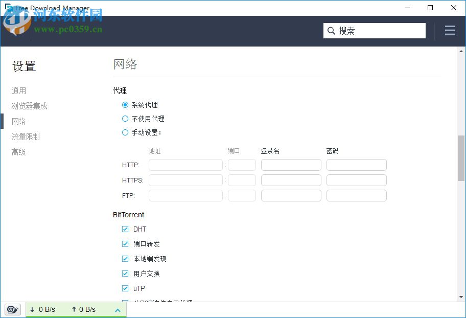Toggle the snail speed-limit icon
The image size is (466, 318).
click(12, 309)
